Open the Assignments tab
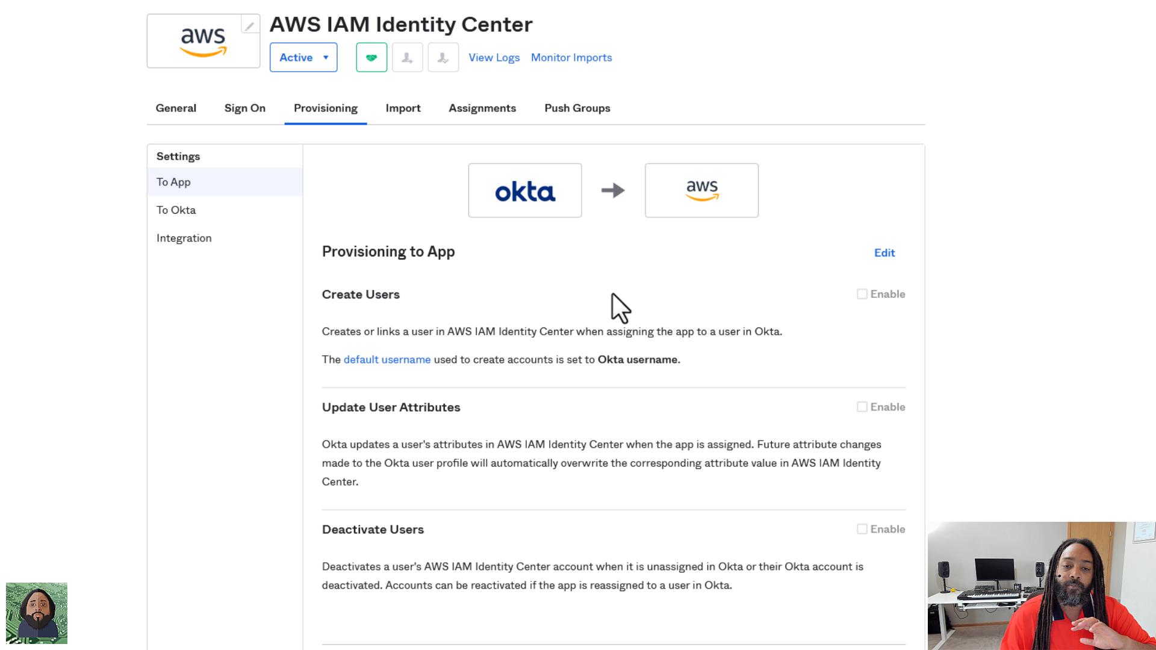 tap(482, 108)
